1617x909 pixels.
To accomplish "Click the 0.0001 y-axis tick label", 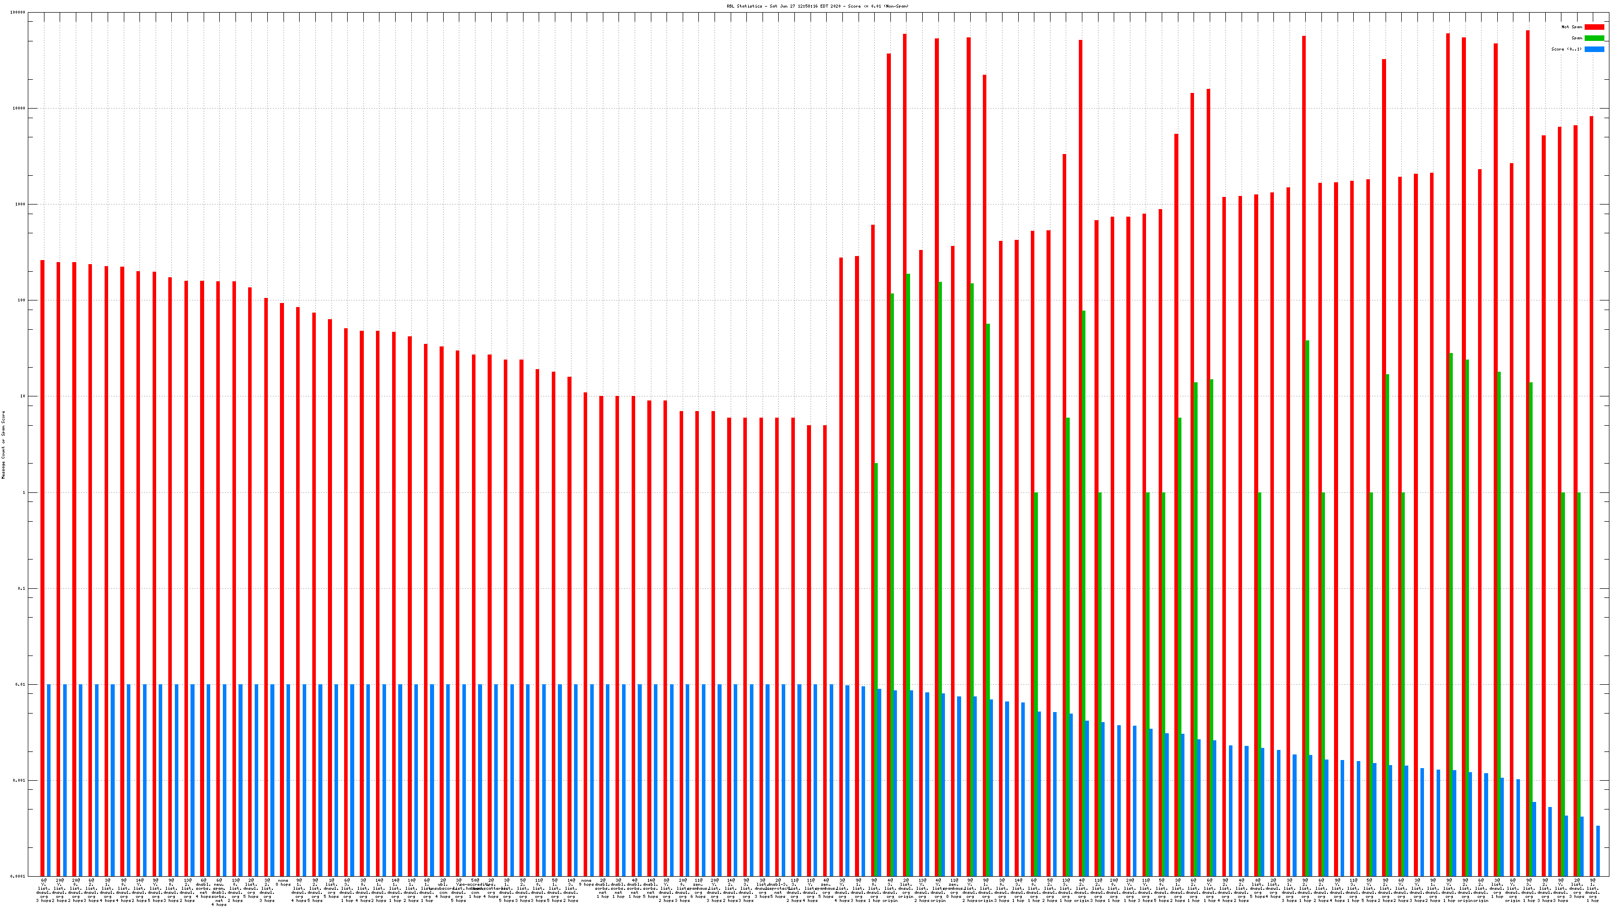I will tap(18, 876).
